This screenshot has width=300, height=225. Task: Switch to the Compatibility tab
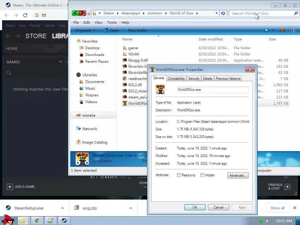(176, 79)
